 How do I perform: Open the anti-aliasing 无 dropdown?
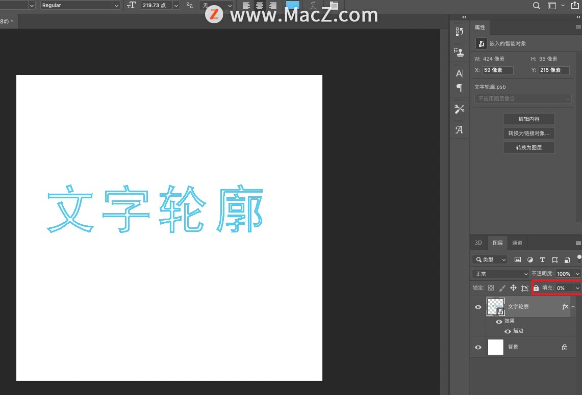(216, 5)
